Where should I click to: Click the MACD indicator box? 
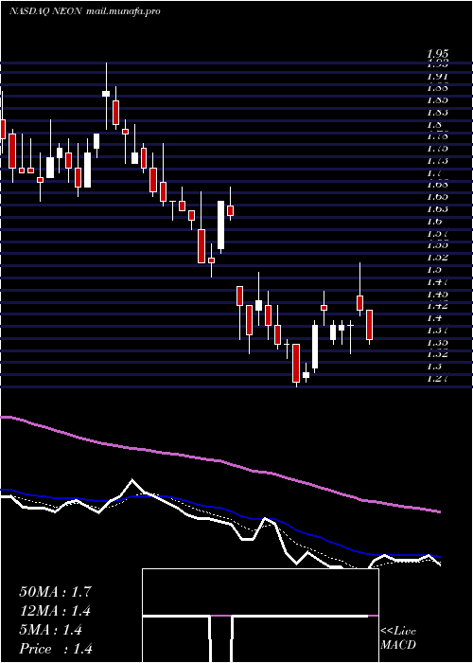point(260,616)
